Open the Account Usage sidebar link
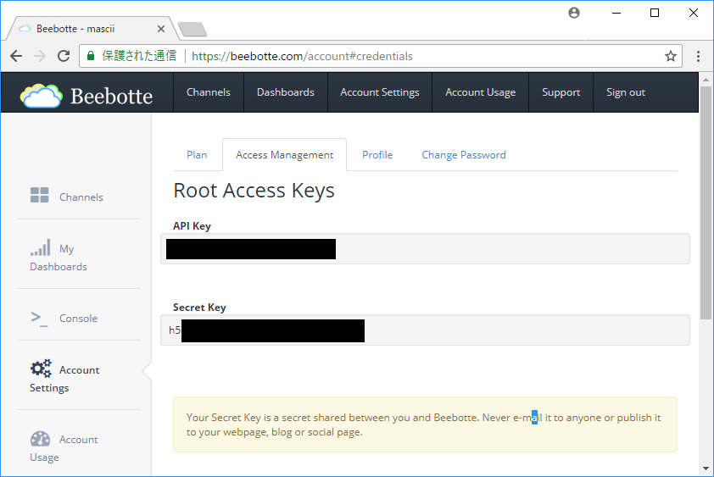This screenshot has width=714, height=477. coord(64,448)
